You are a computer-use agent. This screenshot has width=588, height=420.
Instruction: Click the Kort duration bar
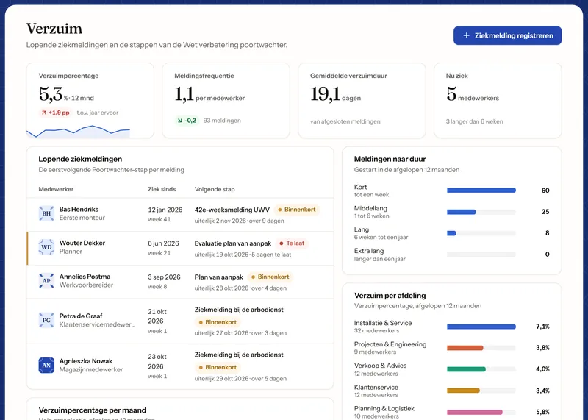481,191
